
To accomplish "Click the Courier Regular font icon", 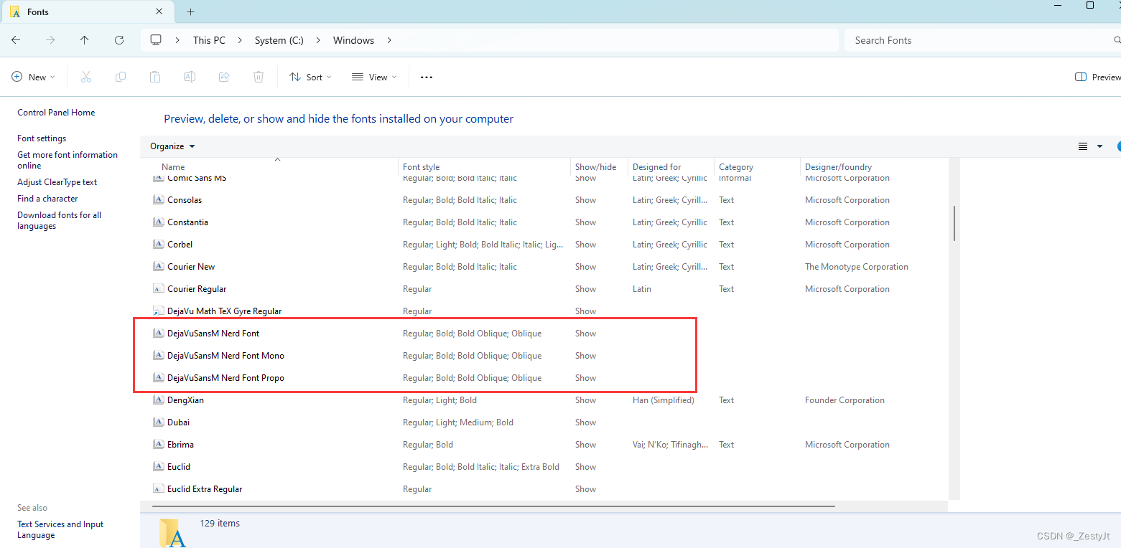I will click(159, 289).
